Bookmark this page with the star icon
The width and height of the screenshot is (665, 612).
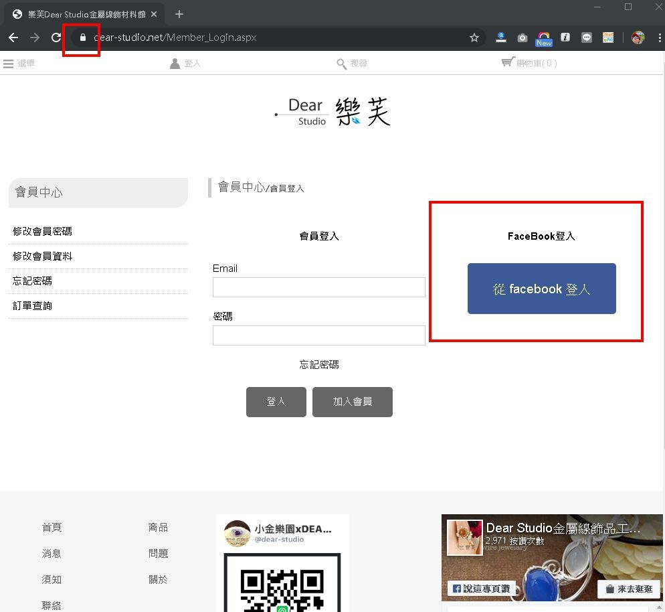click(x=474, y=37)
